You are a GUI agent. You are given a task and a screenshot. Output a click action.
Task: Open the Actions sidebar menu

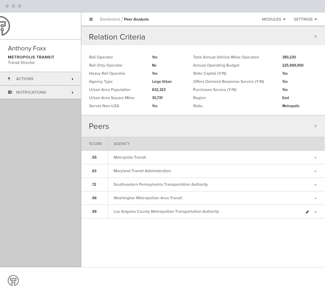click(x=41, y=79)
